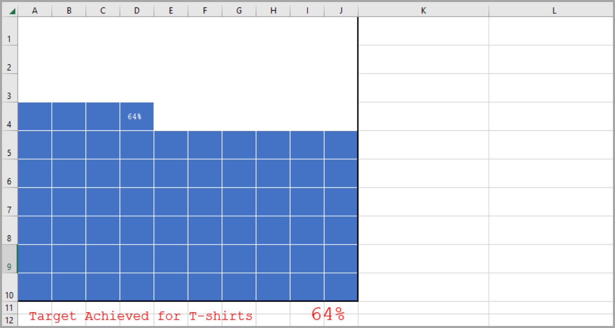Viewport: 615px width, 328px height.
Task: Select row header 9
Action: click(9, 266)
